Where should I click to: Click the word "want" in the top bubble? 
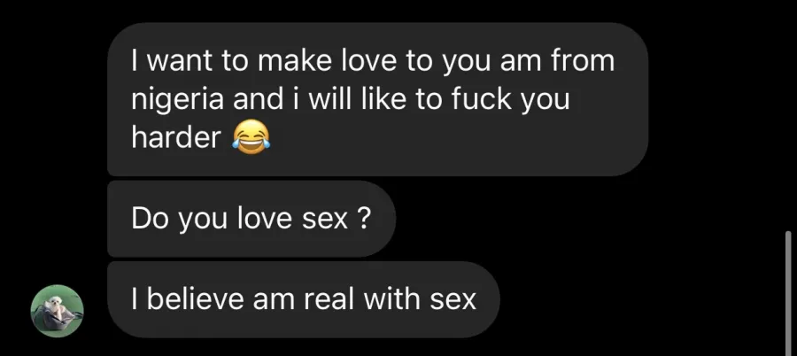tap(179, 61)
